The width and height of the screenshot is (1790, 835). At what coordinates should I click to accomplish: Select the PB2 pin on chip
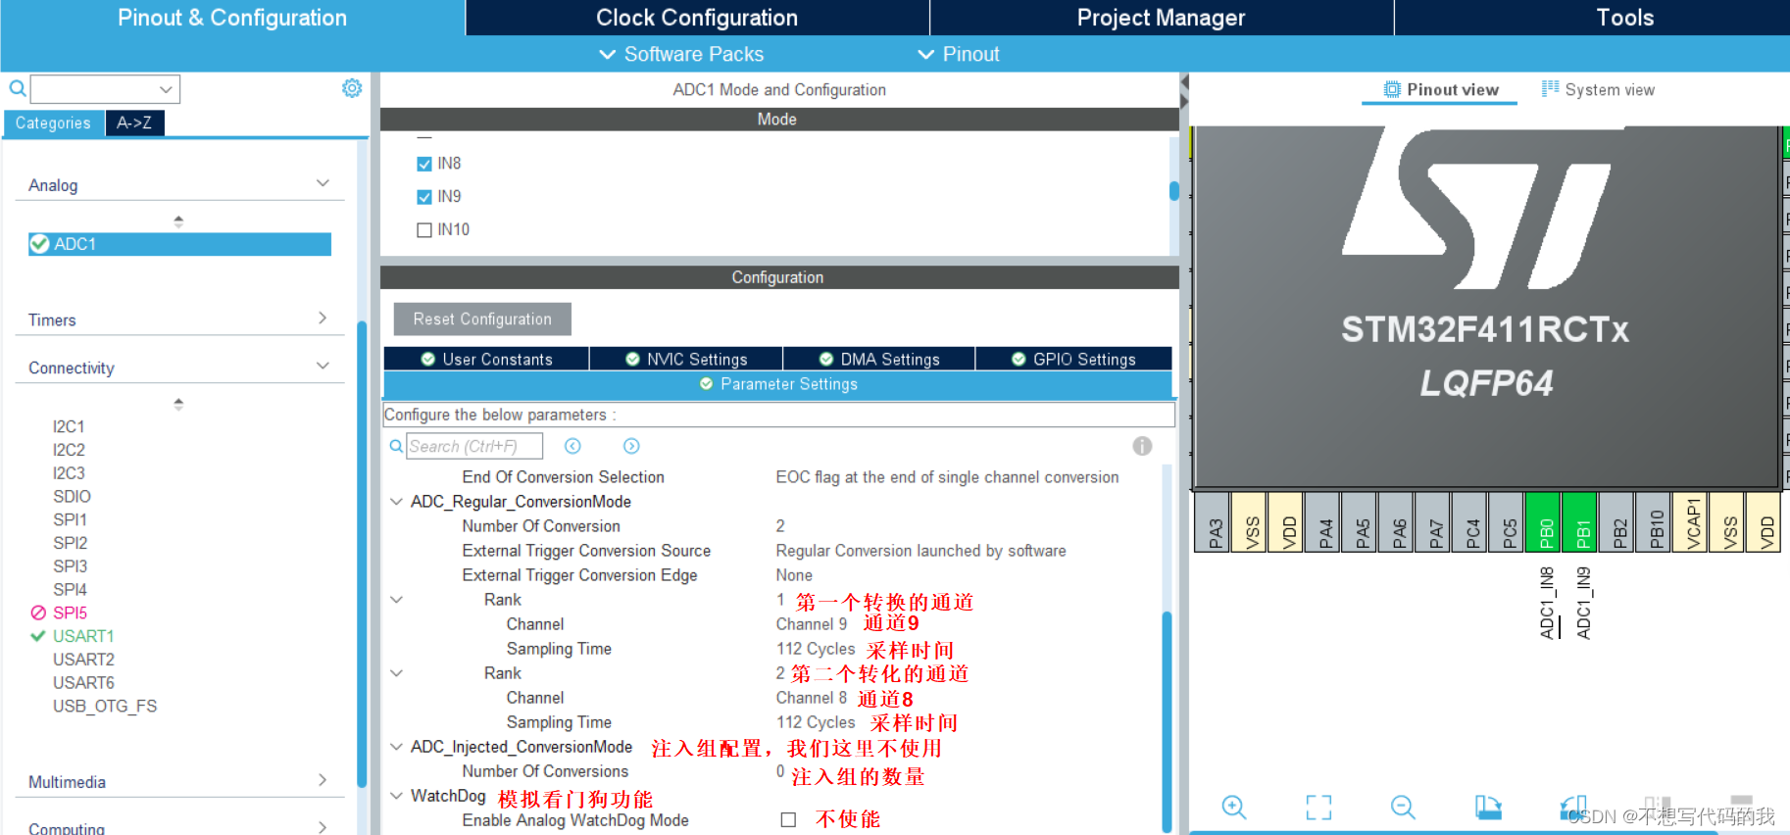point(1618,522)
